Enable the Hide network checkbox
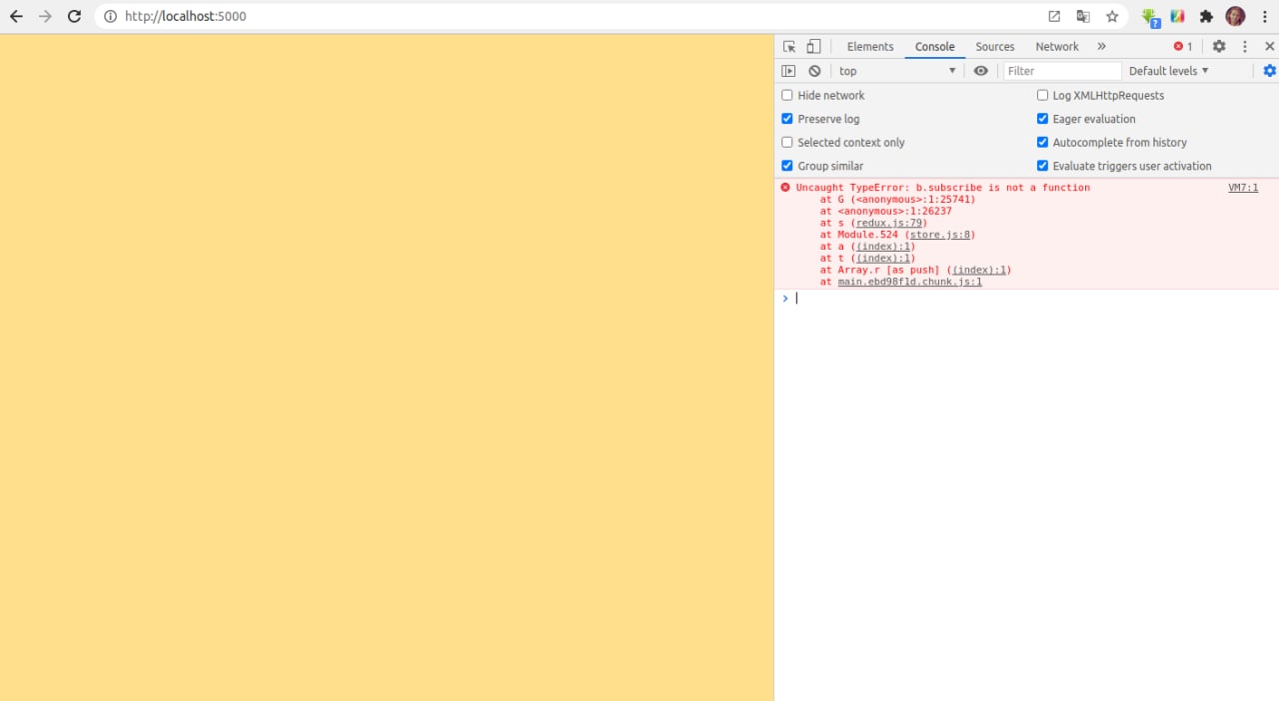The width and height of the screenshot is (1279, 701). 787,96
